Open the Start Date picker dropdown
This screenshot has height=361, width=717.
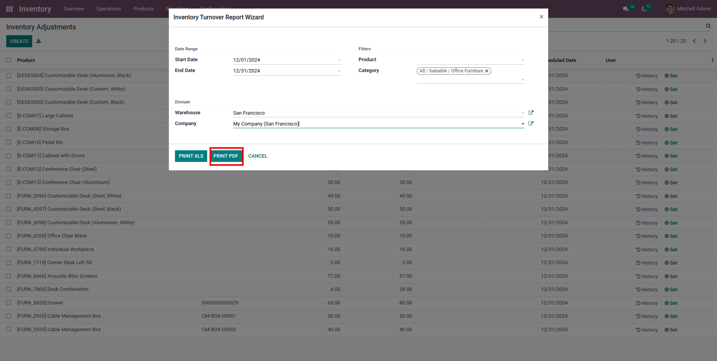[339, 60]
